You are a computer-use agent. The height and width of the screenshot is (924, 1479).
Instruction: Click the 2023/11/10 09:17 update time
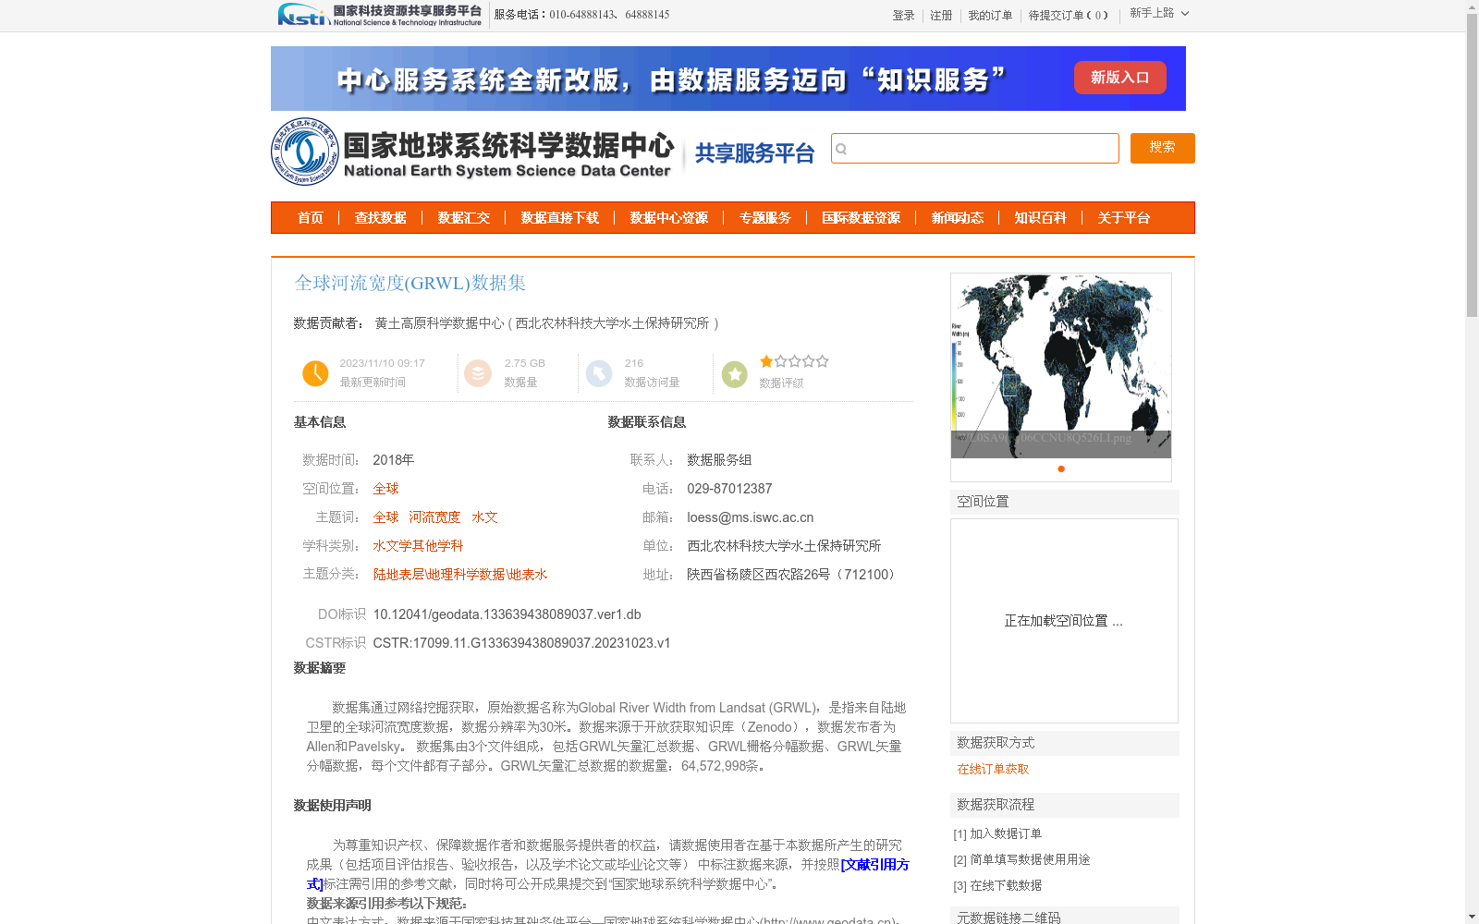pyautogui.click(x=382, y=363)
